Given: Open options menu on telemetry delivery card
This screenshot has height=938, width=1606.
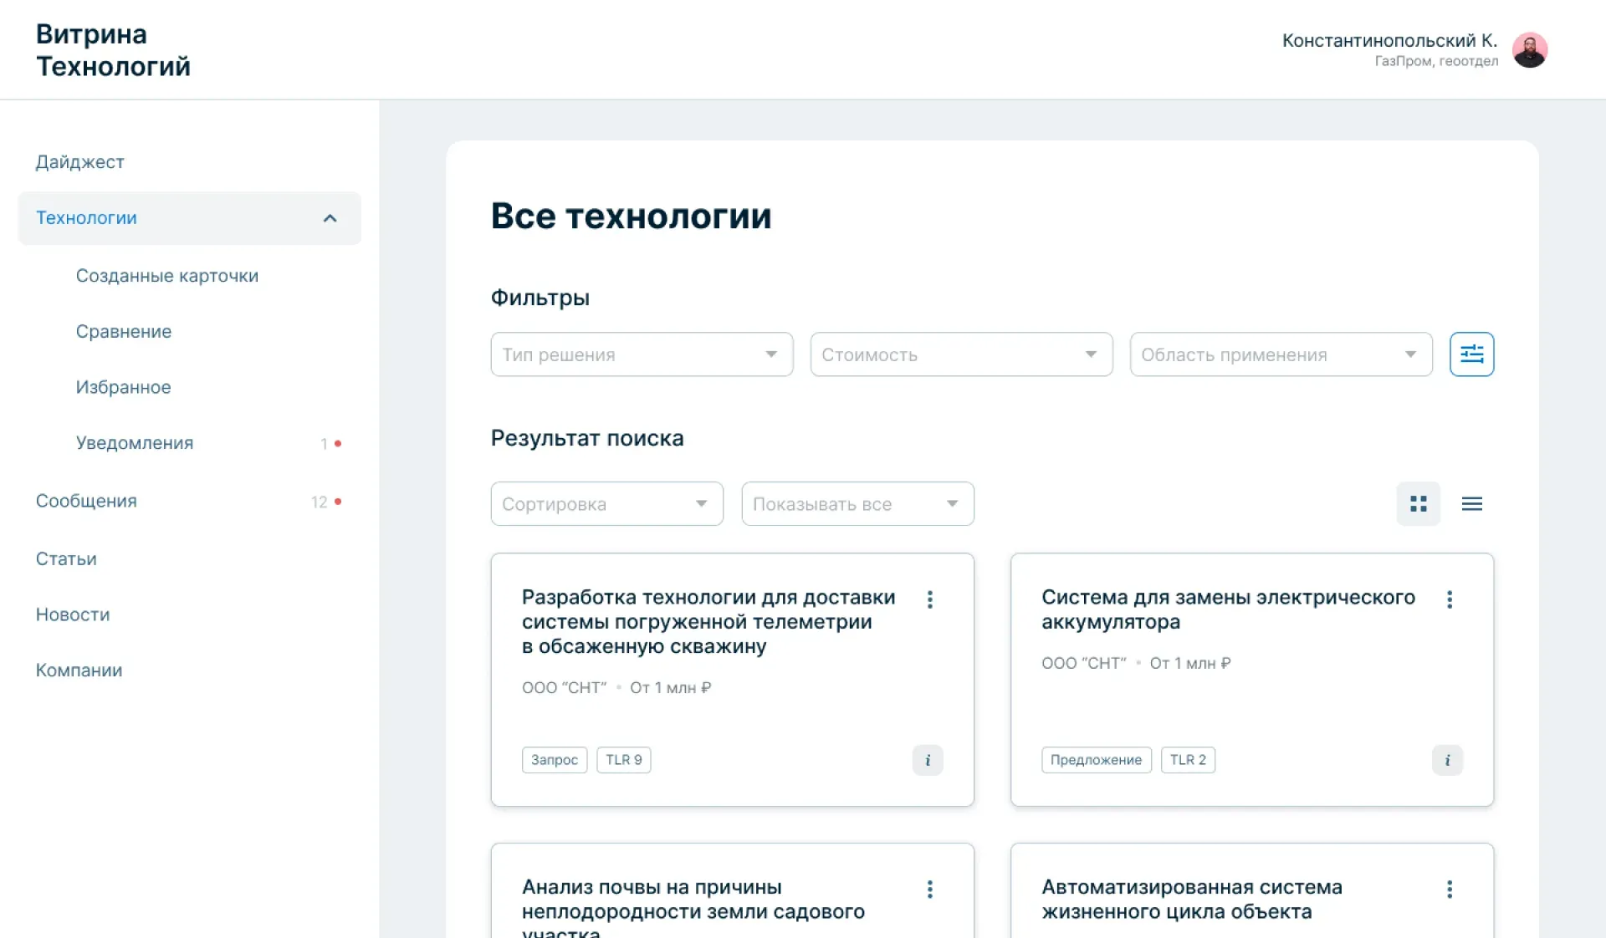Looking at the screenshot, I should coord(929,599).
